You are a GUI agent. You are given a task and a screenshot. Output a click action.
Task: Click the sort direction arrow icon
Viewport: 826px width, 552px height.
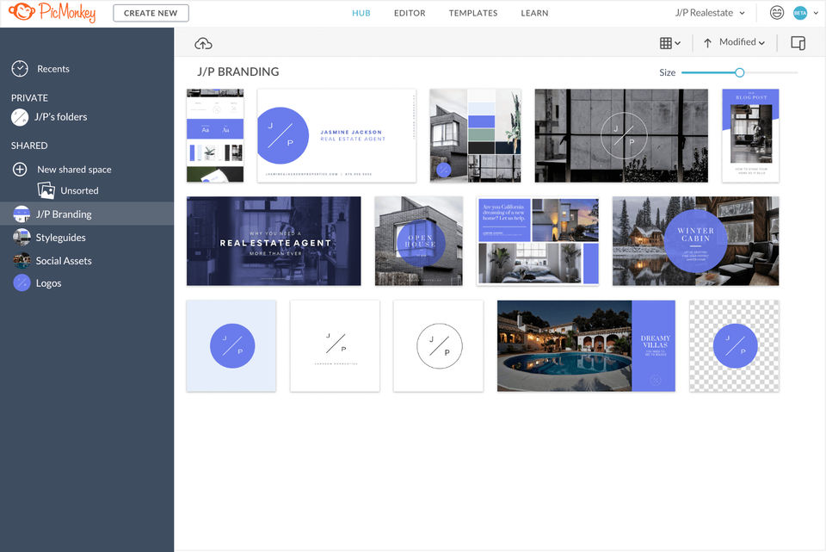(x=707, y=43)
